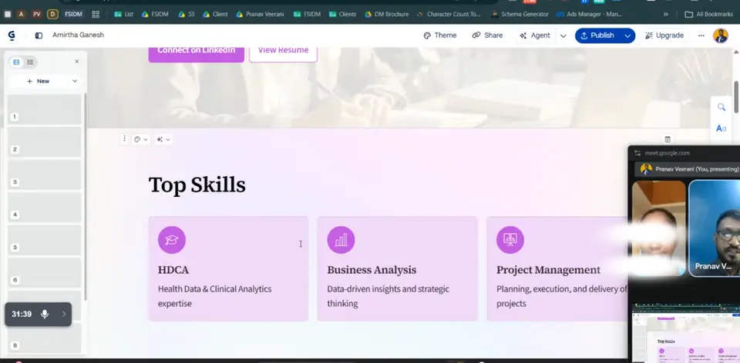Open the card drag handle menu
Viewport: 740px width, 363px height.
[124, 139]
